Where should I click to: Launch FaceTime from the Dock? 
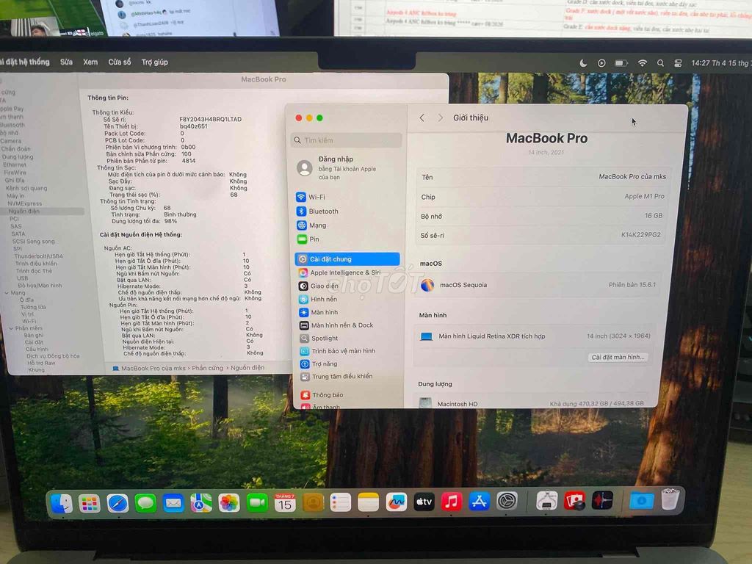[x=257, y=502]
